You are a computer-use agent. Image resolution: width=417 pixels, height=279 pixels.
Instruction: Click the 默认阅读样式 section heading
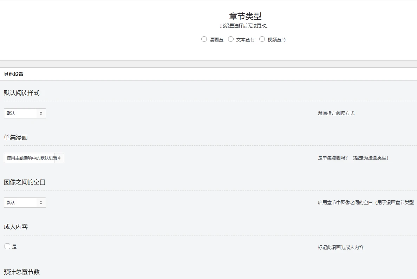coord(21,92)
